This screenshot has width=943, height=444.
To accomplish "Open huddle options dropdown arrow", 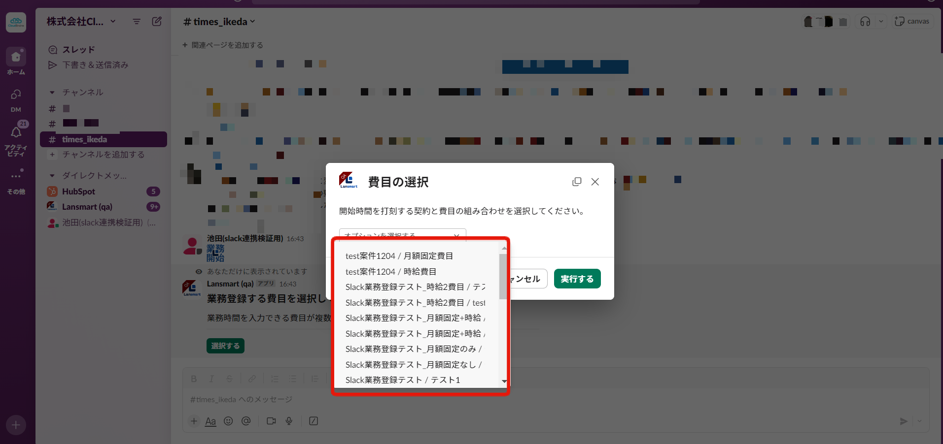I will (881, 22).
